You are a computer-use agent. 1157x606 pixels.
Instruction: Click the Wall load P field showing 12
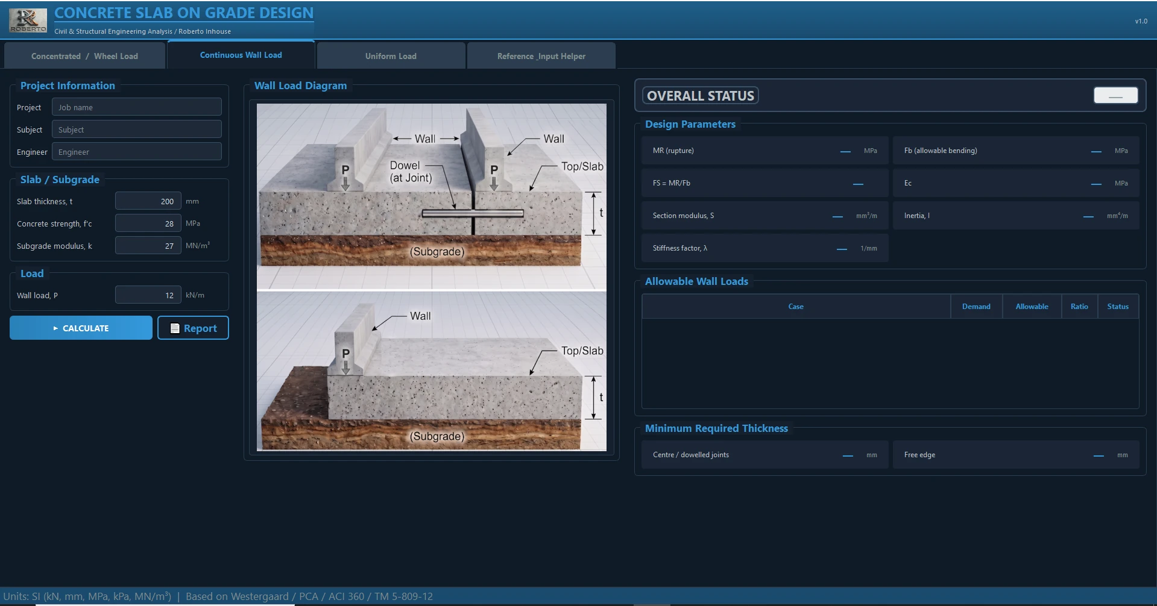tap(148, 295)
